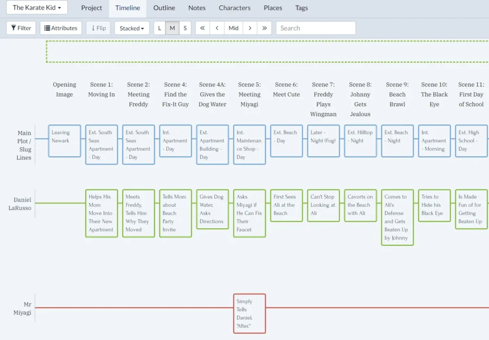Screen dimensions: 489x340
Task: Open Tells Mom about Beach Party card
Action: click(x=176, y=213)
